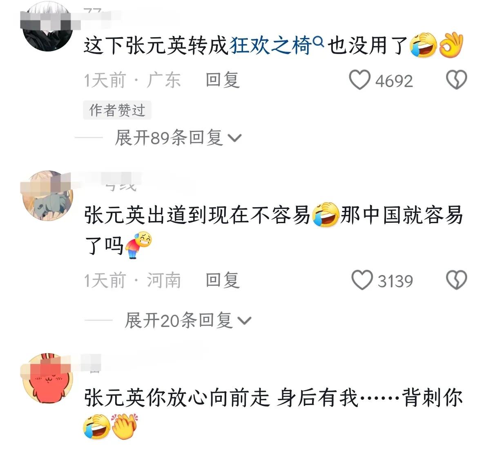Image resolution: width=495 pixels, height=450 pixels.
Task: Like the comment with 3139 likes
Action: tap(362, 280)
